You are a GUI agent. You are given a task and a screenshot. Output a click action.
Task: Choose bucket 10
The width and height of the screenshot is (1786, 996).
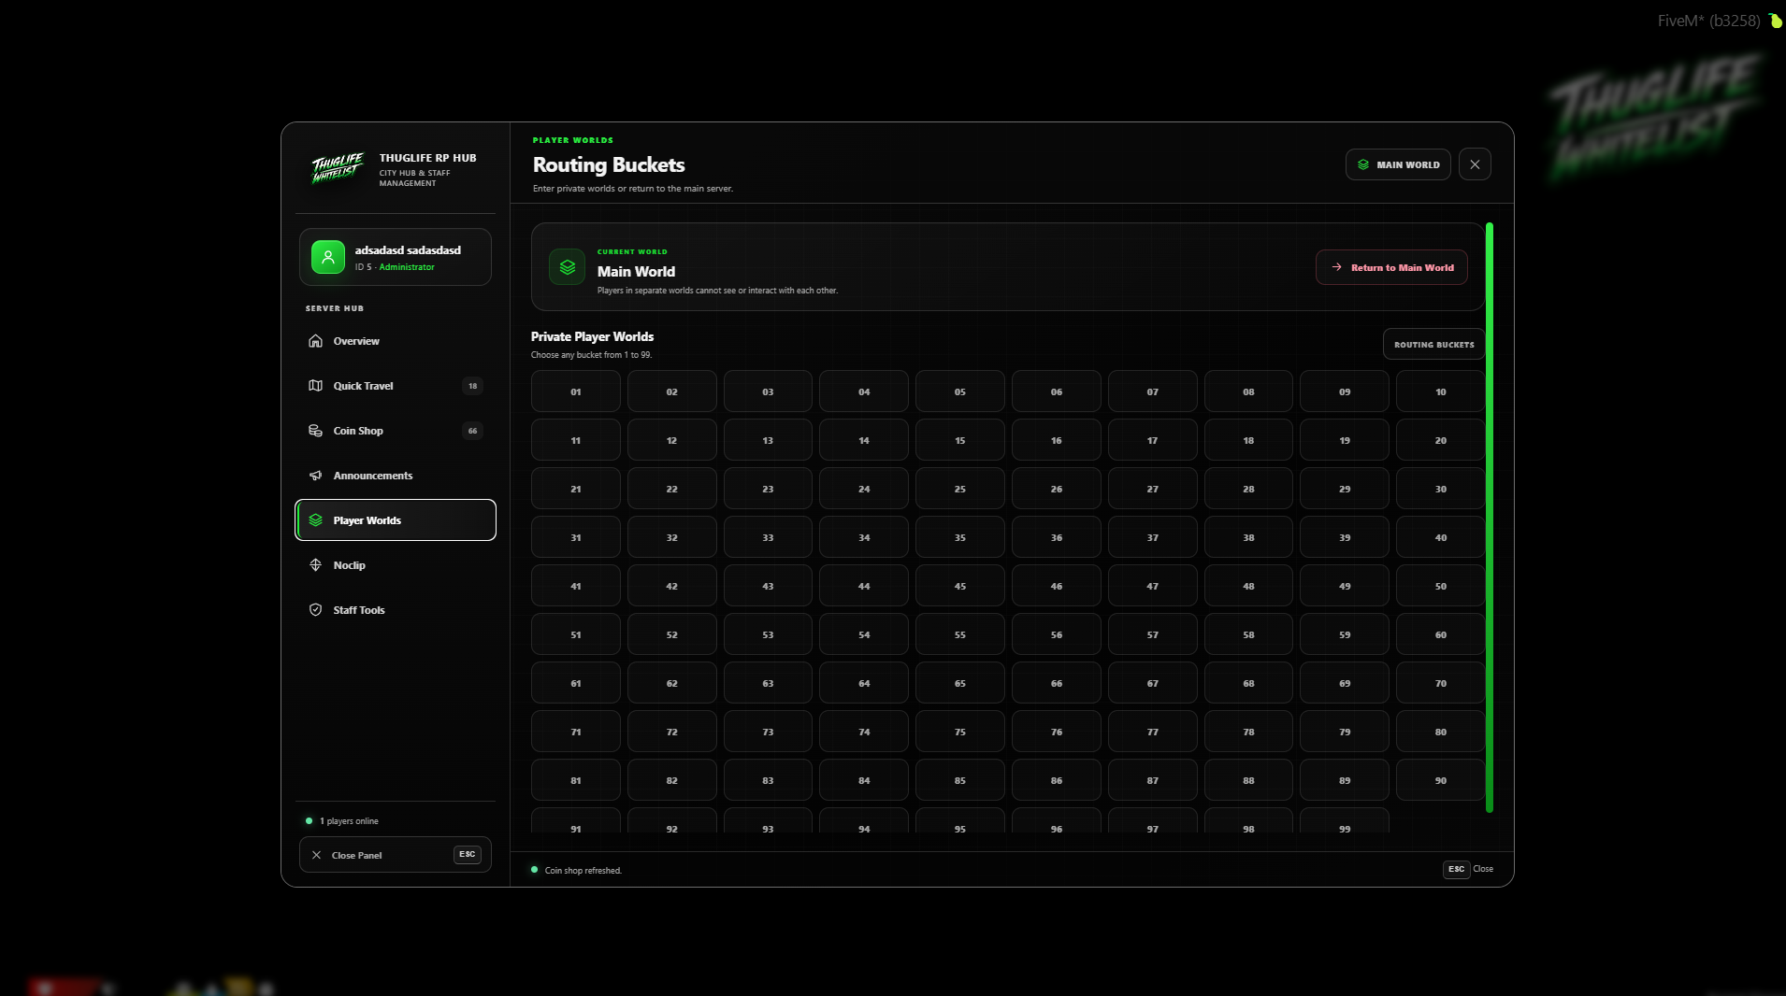click(1441, 391)
